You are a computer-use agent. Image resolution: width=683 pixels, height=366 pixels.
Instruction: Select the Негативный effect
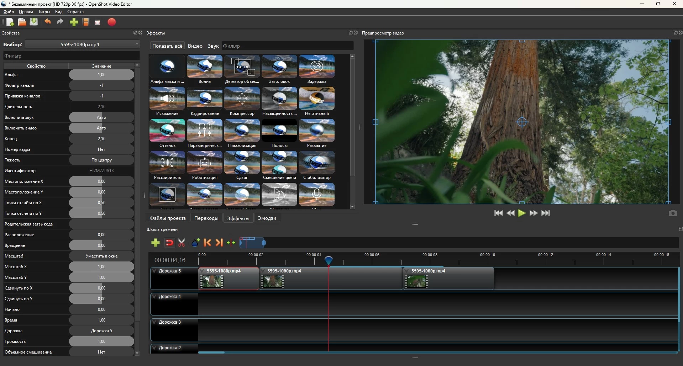(317, 101)
